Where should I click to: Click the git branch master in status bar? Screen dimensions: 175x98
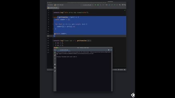pyautogui.click(x=120, y=70)
